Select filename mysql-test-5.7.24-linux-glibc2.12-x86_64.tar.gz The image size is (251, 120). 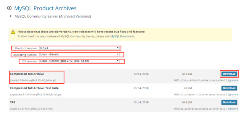tap(35, 95)
